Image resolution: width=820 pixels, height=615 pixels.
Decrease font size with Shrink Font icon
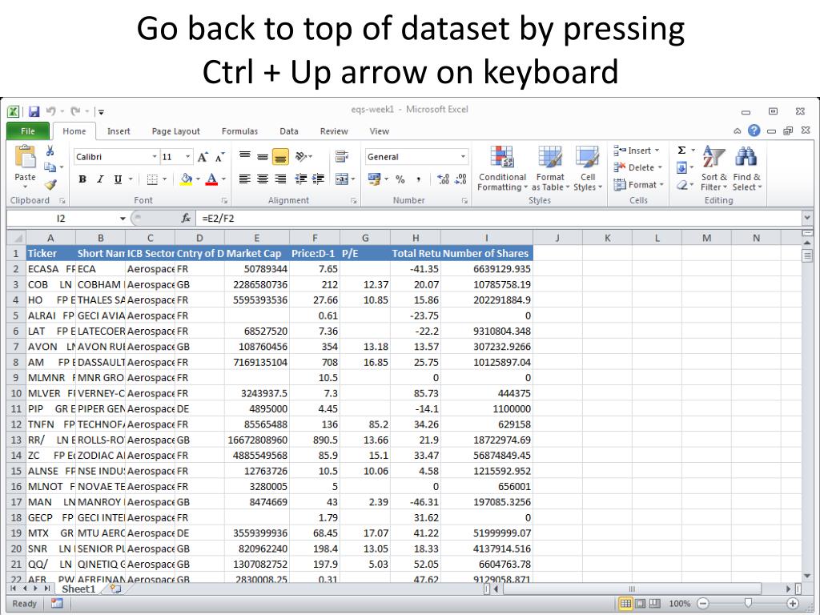click(x=220, y=157)
